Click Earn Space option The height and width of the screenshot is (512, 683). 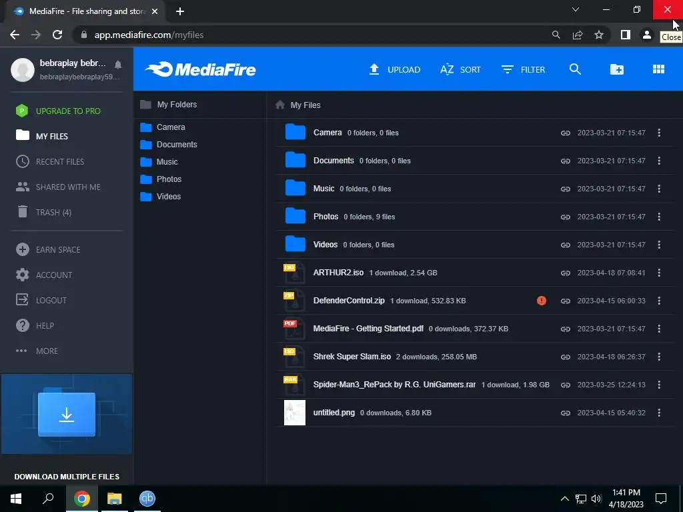click(x=48, y=249)
